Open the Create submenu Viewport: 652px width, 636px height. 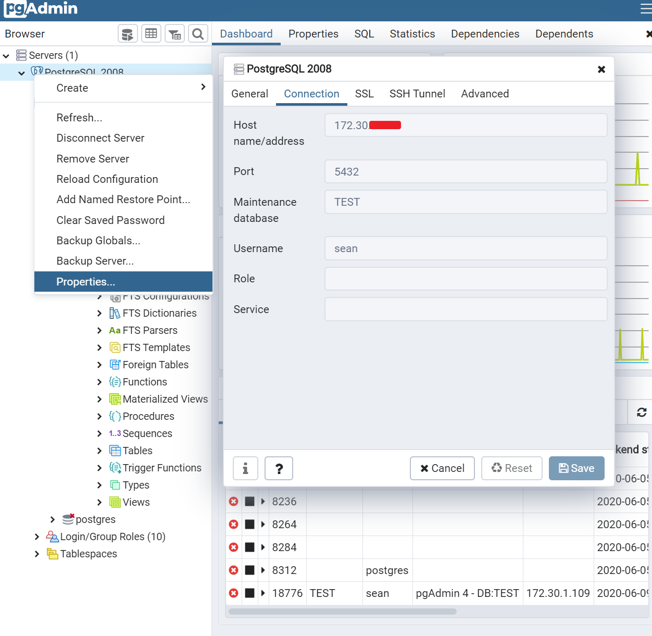tap(123, 88)
